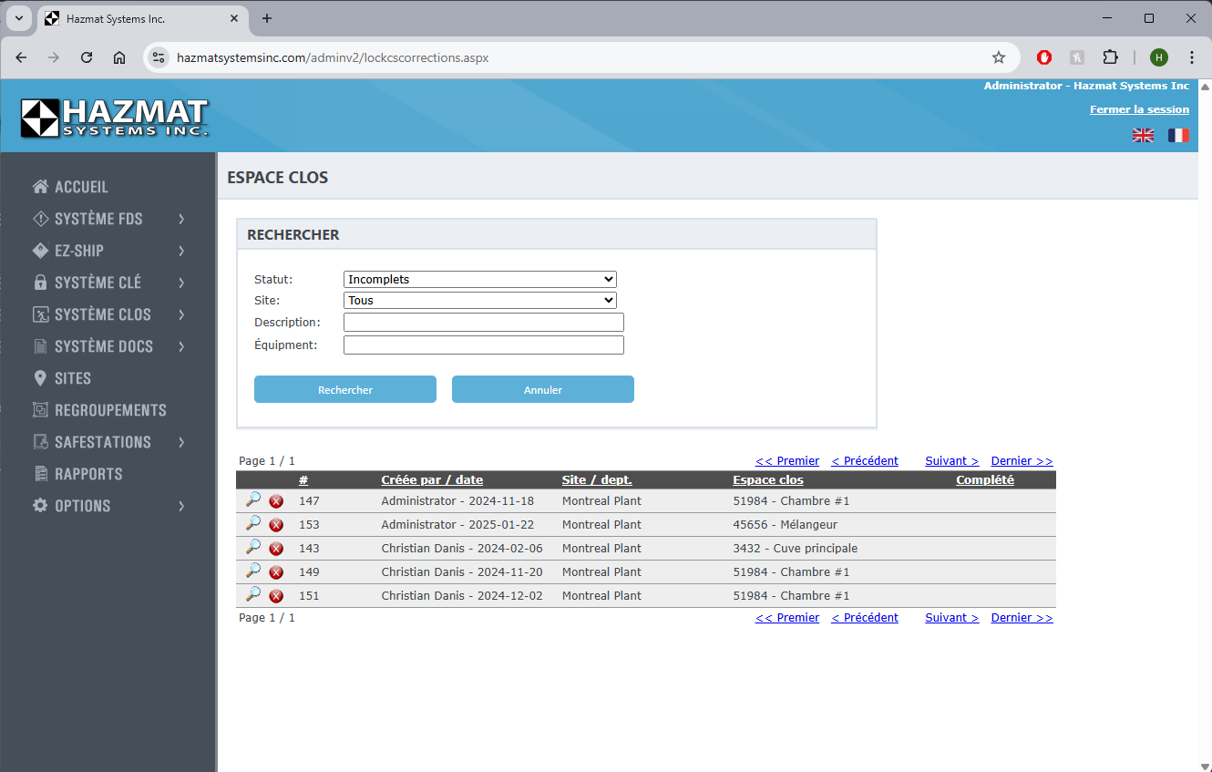The image size is (1212, 772).
Task: Bookmark page with the star icon
Action: 999,57
